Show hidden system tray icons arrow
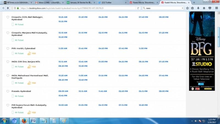Image resolution: width=220 pixels, height=124 pixels. tap(192, 121)
